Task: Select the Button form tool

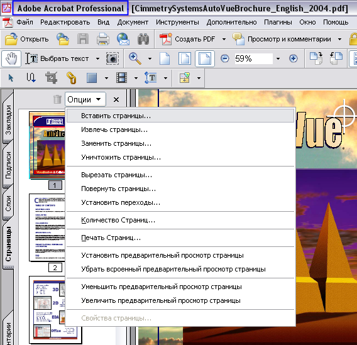Action: point(92,78)
